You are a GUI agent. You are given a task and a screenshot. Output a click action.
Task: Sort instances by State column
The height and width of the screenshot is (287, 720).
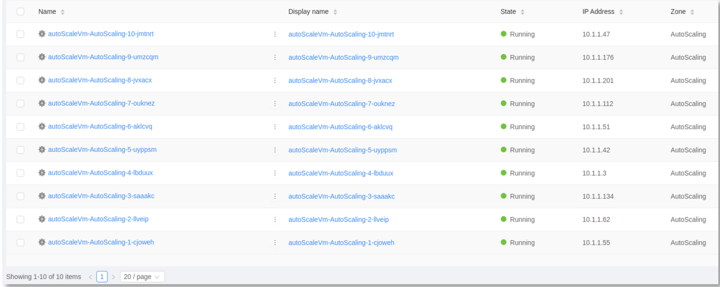tap(505, 11)
